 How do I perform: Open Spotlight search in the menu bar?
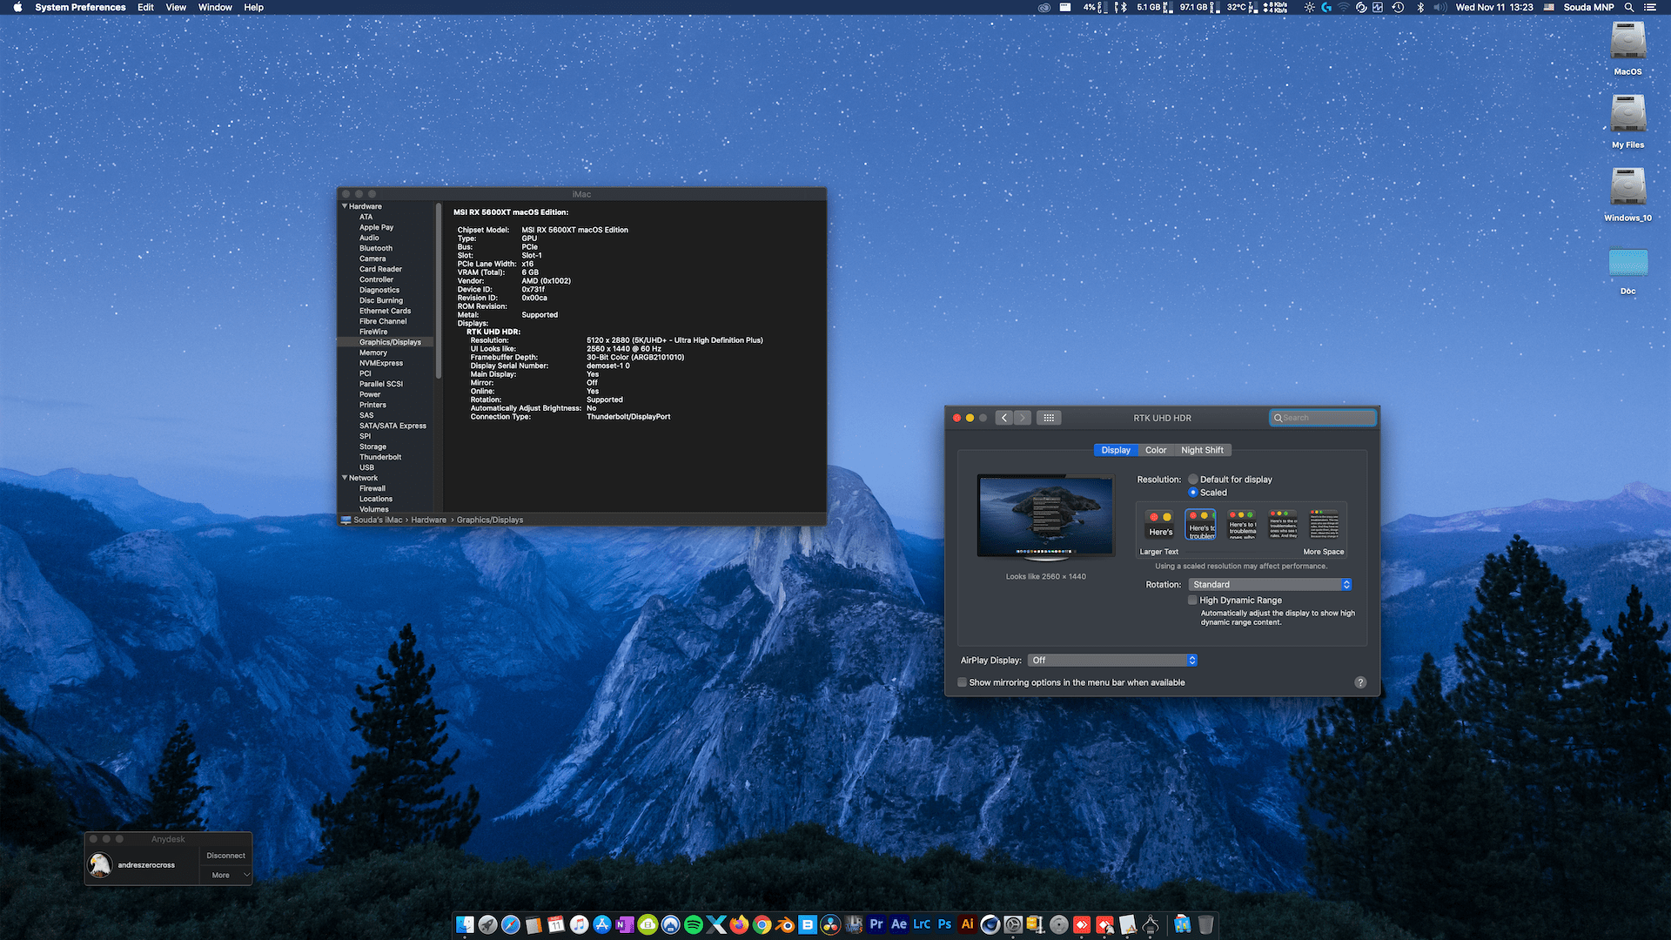[1628, 7]
